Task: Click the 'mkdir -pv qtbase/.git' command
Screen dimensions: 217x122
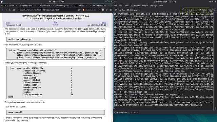Action: pos(20,39)
